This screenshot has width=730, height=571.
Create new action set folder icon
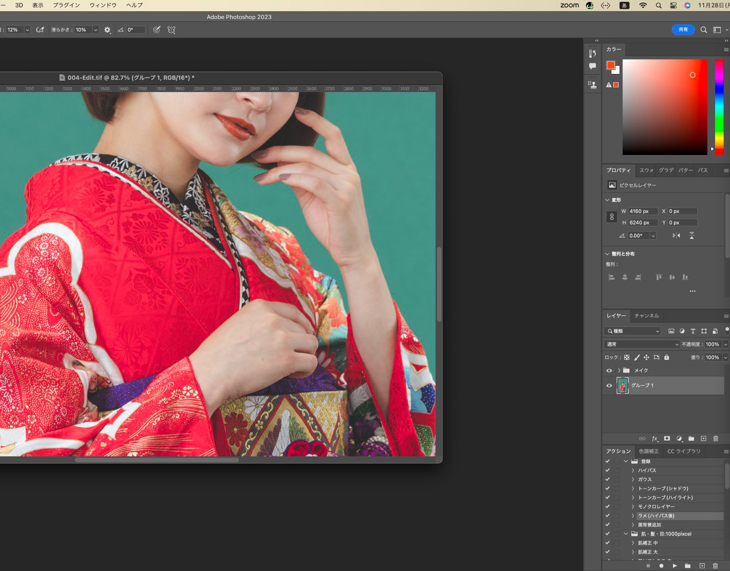[x=688, y=566]
